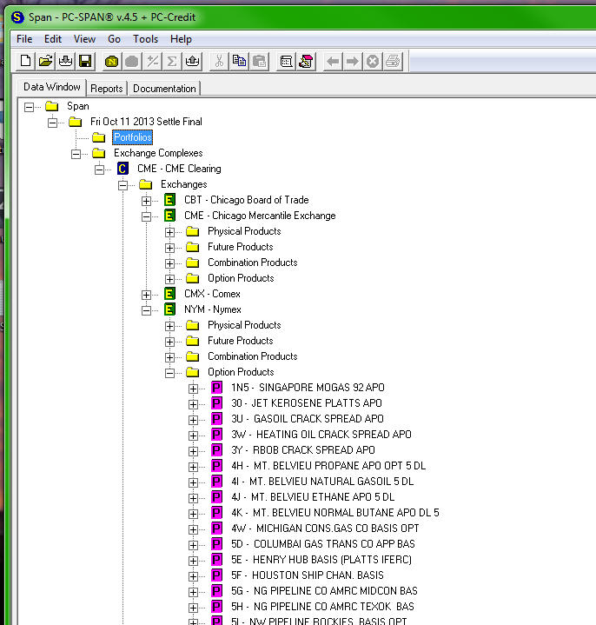Click the Copy toolbar icon
The width and height of the screenshot is (596, 625).
click(239, 61)
